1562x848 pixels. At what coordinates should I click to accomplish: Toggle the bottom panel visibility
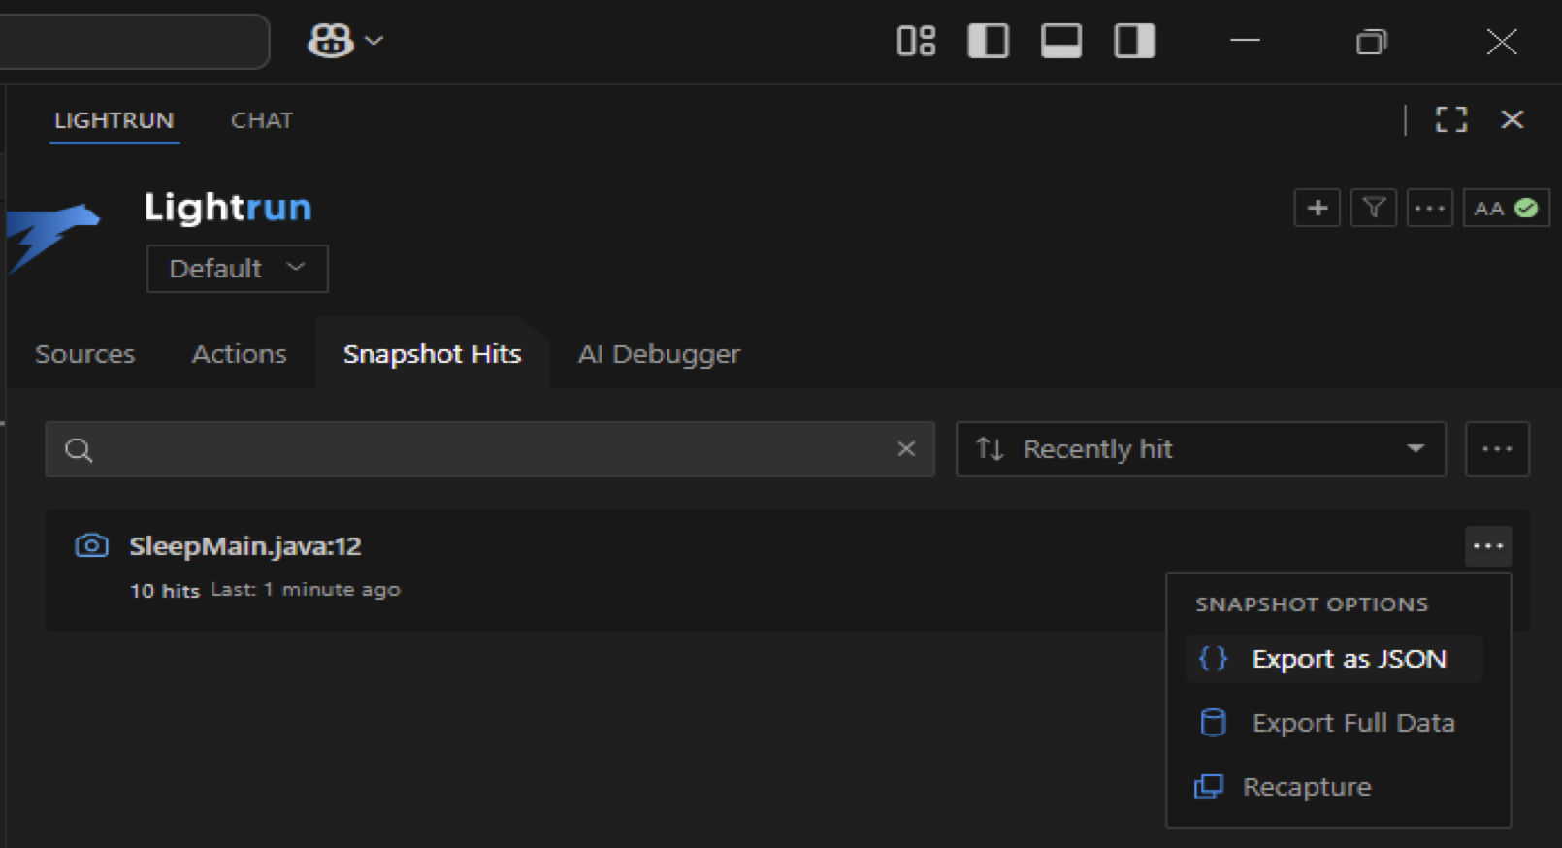(x=1060, y=41)
